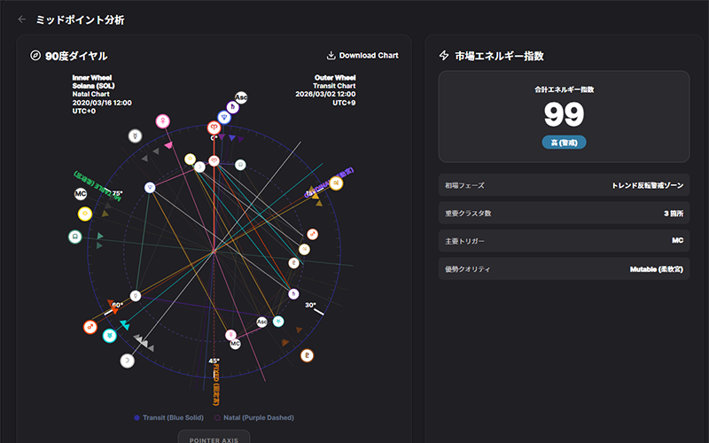Select the 主要トリガー row
This screenshot has height=443, width=709.
[x=564, y=240]
